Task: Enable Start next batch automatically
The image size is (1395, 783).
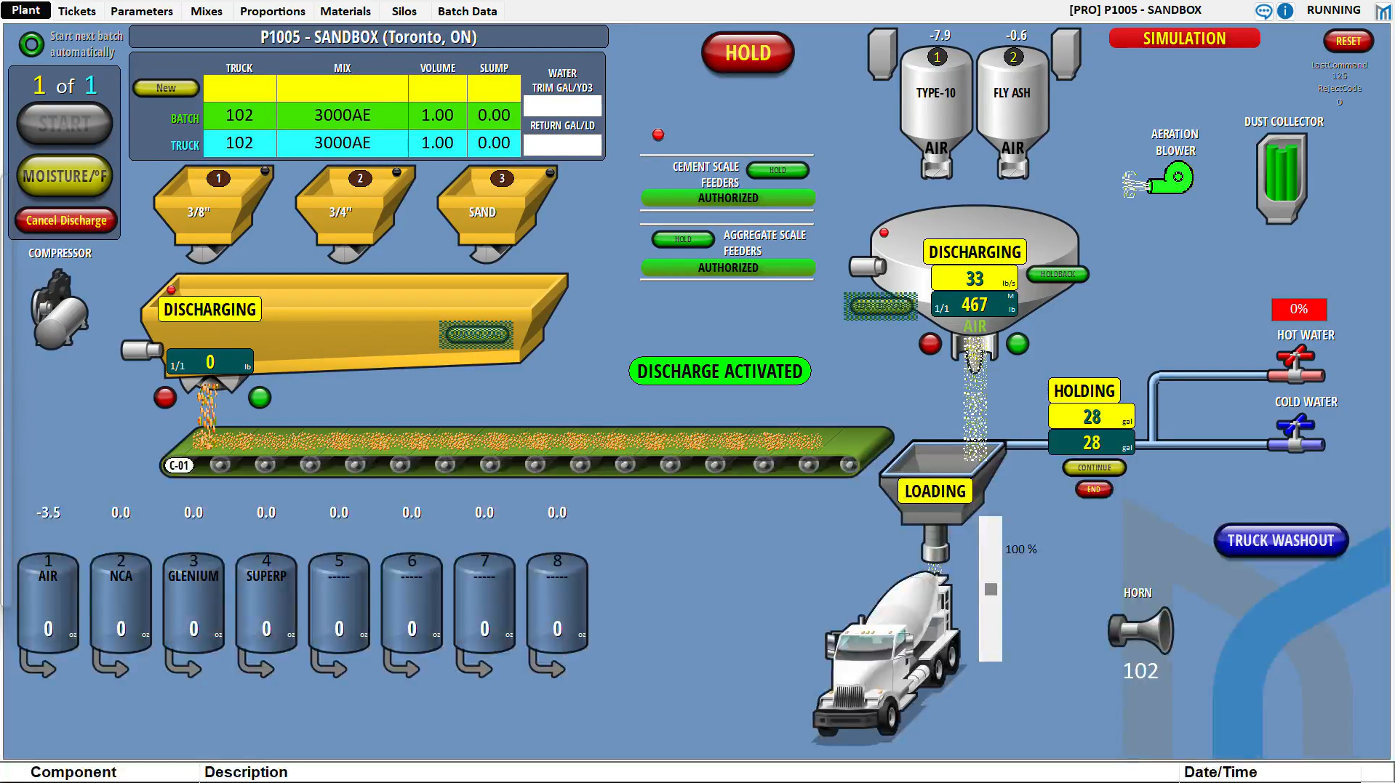Action: coord(31,44)
